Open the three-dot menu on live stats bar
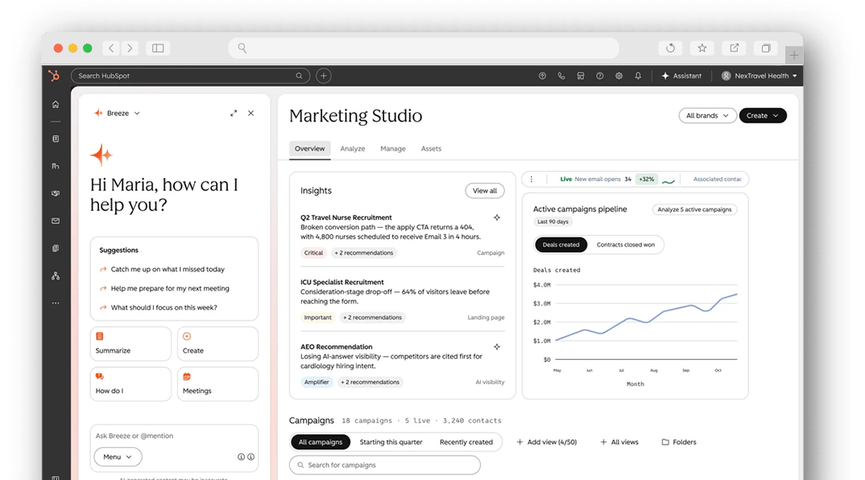This screenshot has height=480, width=865. 532,180
